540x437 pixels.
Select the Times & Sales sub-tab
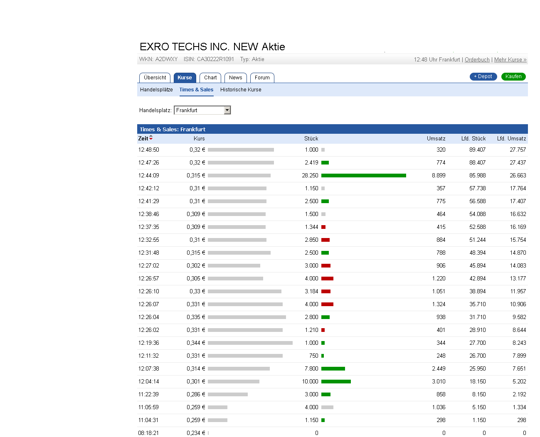coord(196,90)
